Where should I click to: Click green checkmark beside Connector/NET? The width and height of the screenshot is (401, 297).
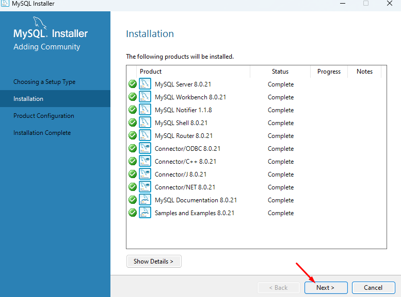coord(133,187)
